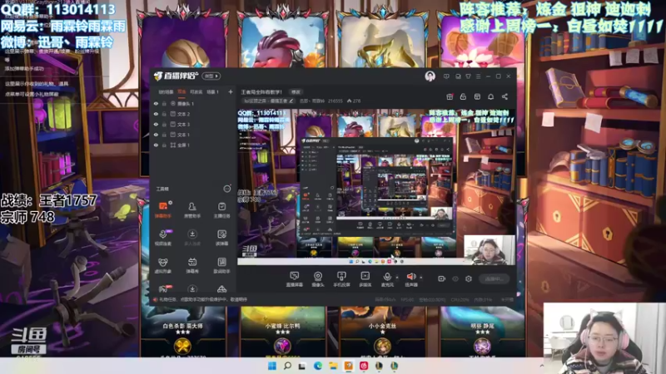
Task: Lock the 摄像头 1 layer
Action: click(164, 103)
